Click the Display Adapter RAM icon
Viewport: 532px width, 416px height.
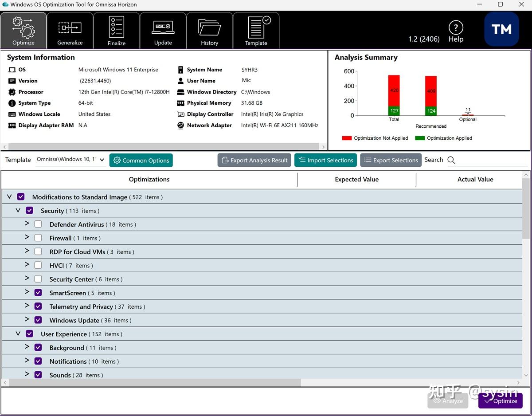point(12,126)
